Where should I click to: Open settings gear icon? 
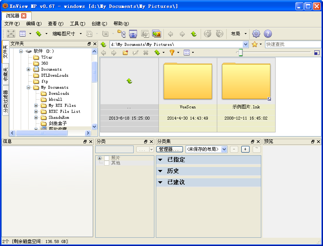click(256, 33)
